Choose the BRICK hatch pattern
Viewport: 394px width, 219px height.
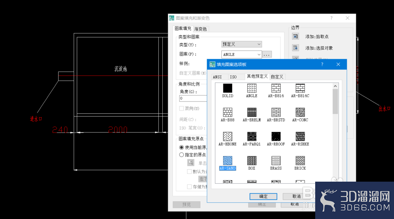300,160
